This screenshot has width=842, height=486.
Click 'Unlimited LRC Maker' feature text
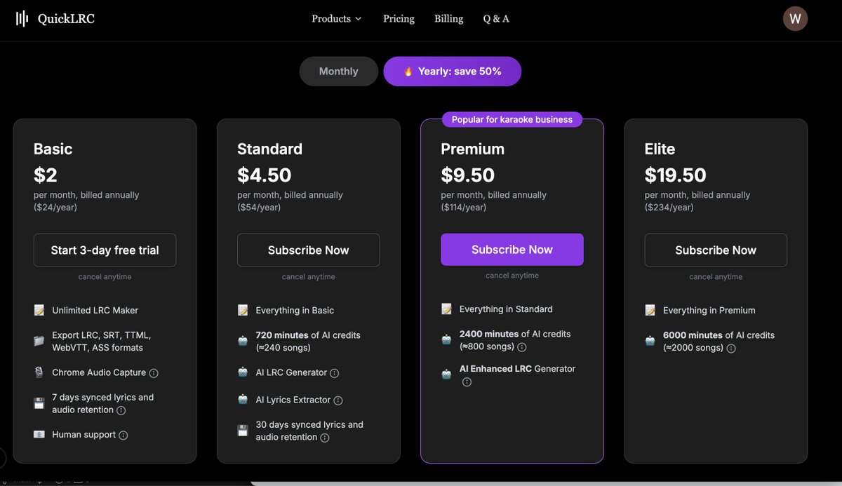[x=95, y=310]
